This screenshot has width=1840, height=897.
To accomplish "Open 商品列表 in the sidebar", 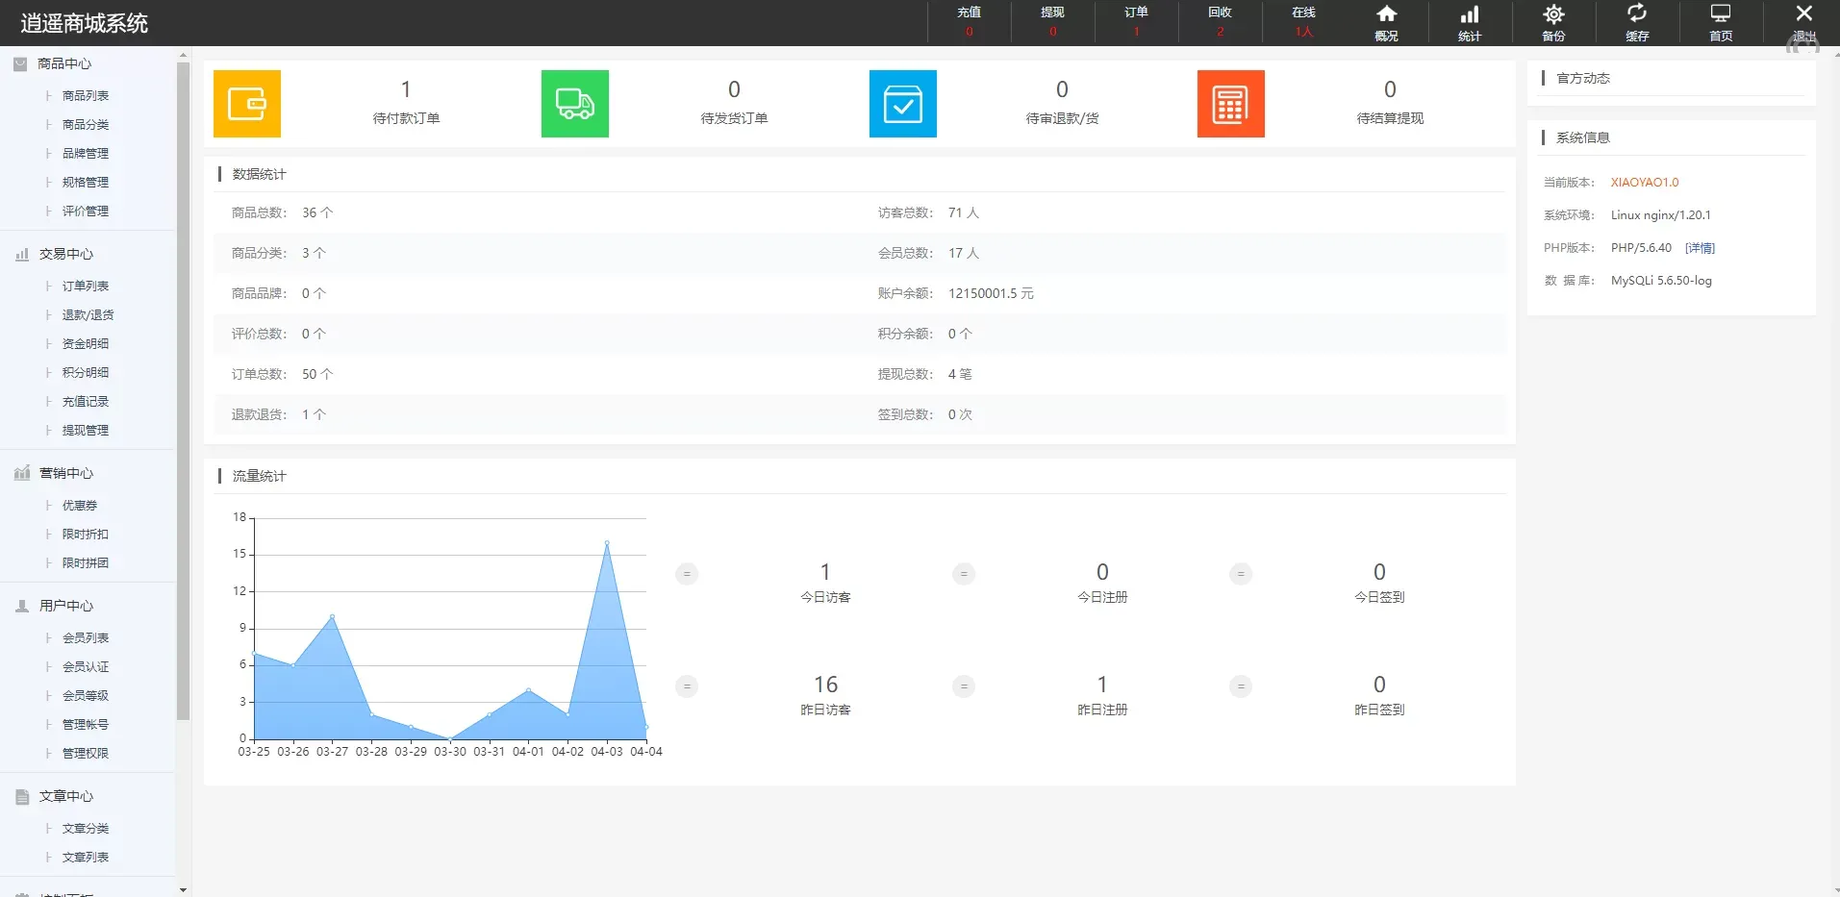I will coord(86,96).
